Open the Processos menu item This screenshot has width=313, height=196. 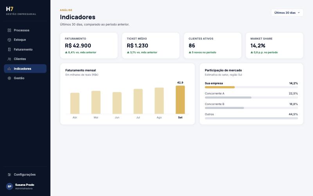tap(25, 30)
